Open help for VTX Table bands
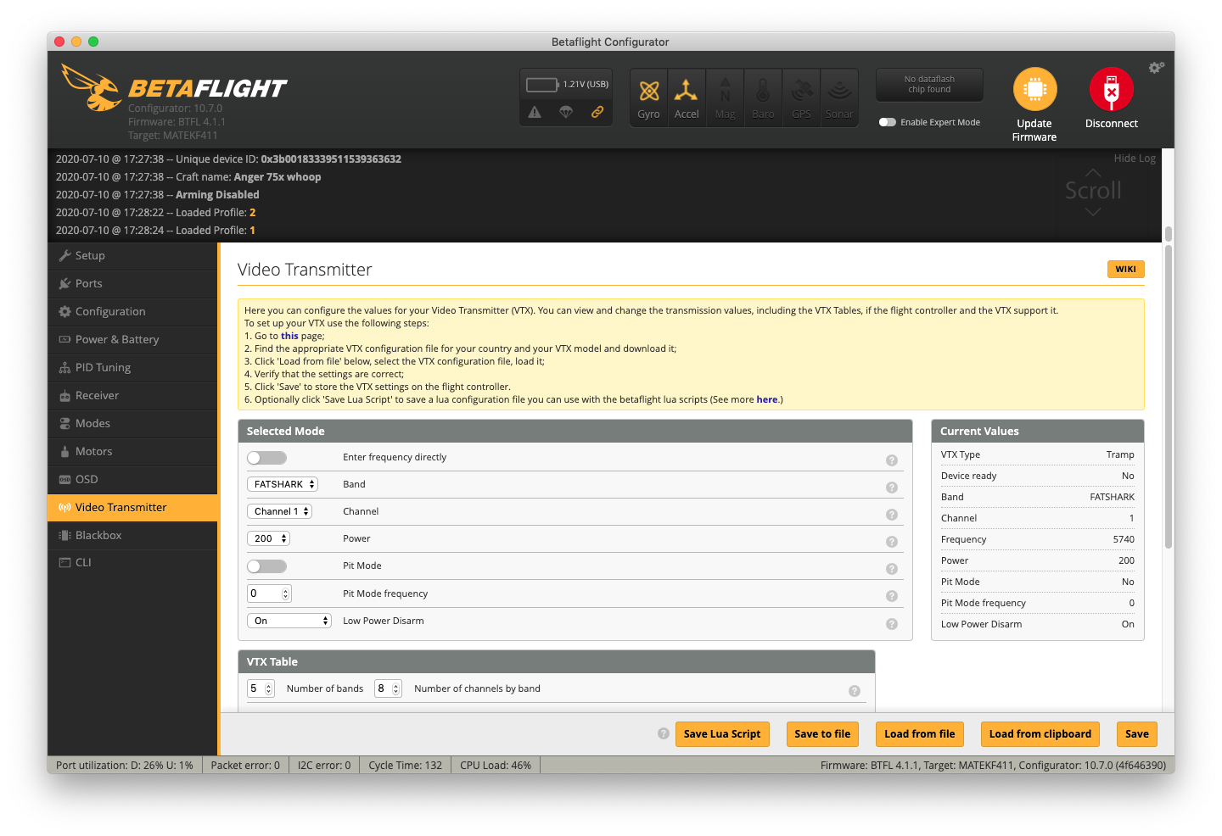This screenshot has width=1222, height=836. [855, 691]
